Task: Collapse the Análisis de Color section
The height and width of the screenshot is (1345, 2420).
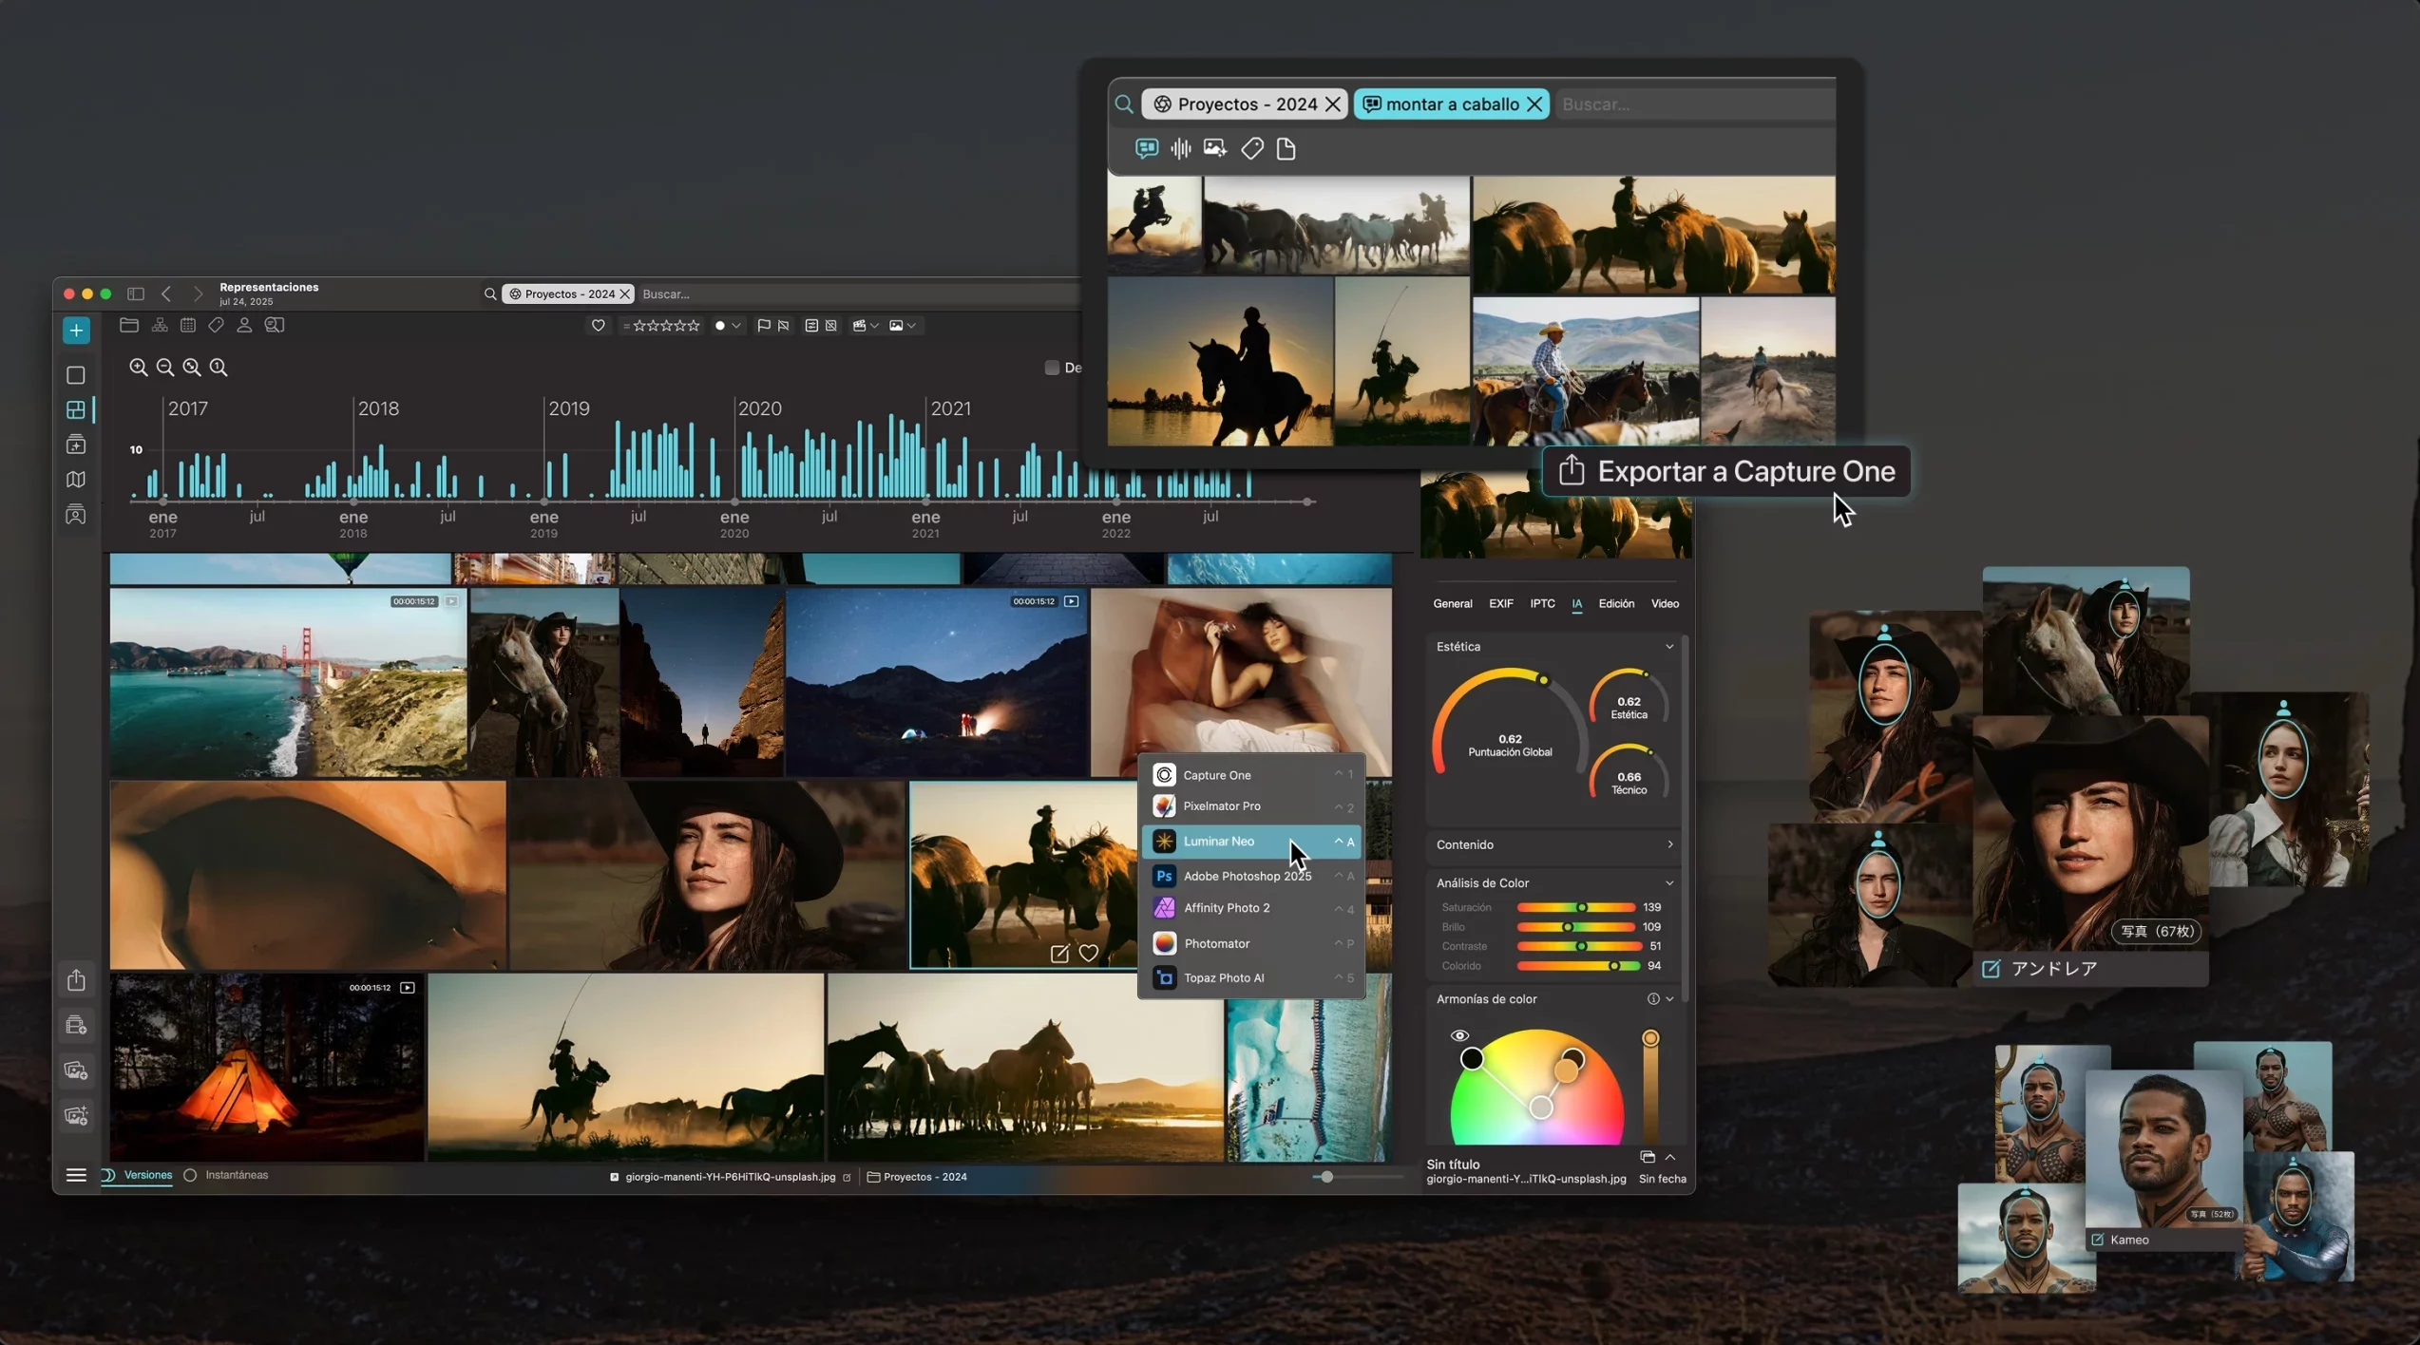Action: point(1669,883)
